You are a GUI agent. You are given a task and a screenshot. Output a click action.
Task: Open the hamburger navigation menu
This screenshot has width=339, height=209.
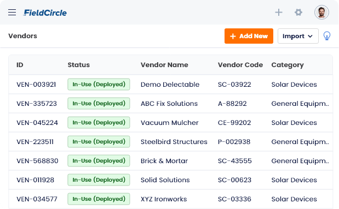click(x=12, y=13)
